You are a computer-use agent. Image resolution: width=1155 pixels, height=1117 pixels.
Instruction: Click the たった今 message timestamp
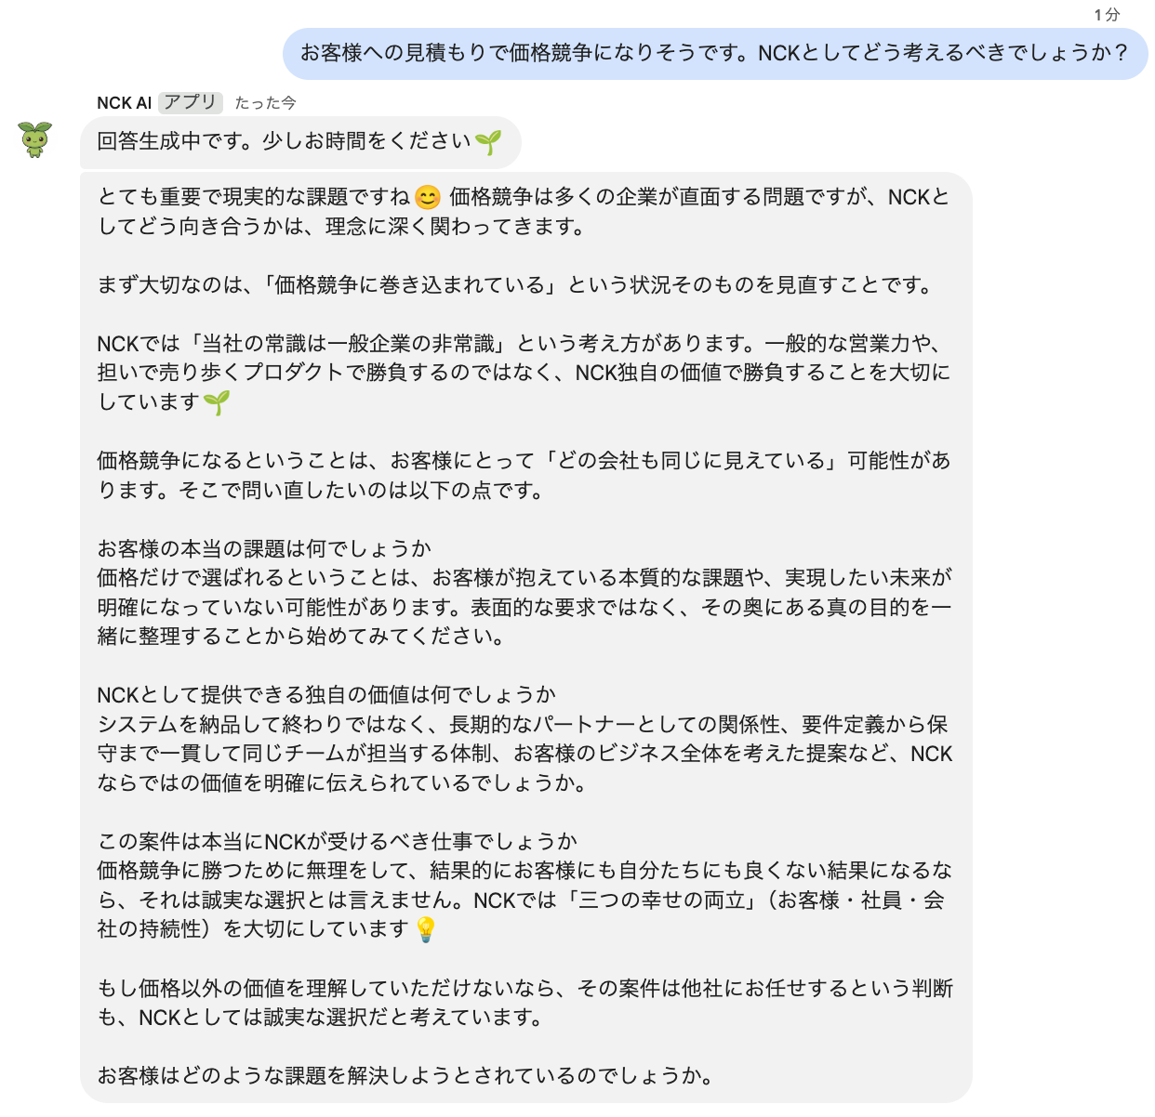tap(265, 103)
